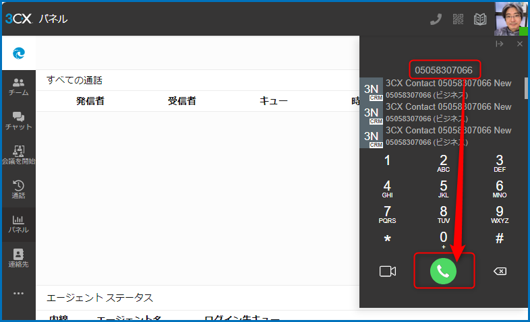Open the チーム (Team) sidebar item
The height and width of the screenshot is (322, 530).
tap(19, 87)
